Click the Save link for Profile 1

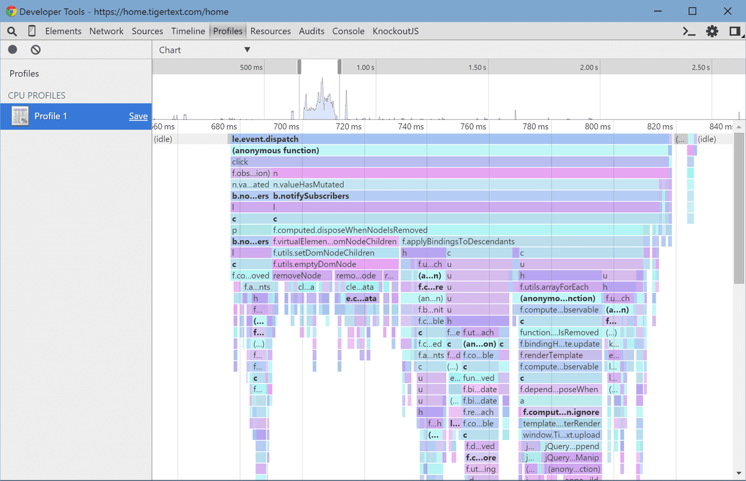[138, 116]
